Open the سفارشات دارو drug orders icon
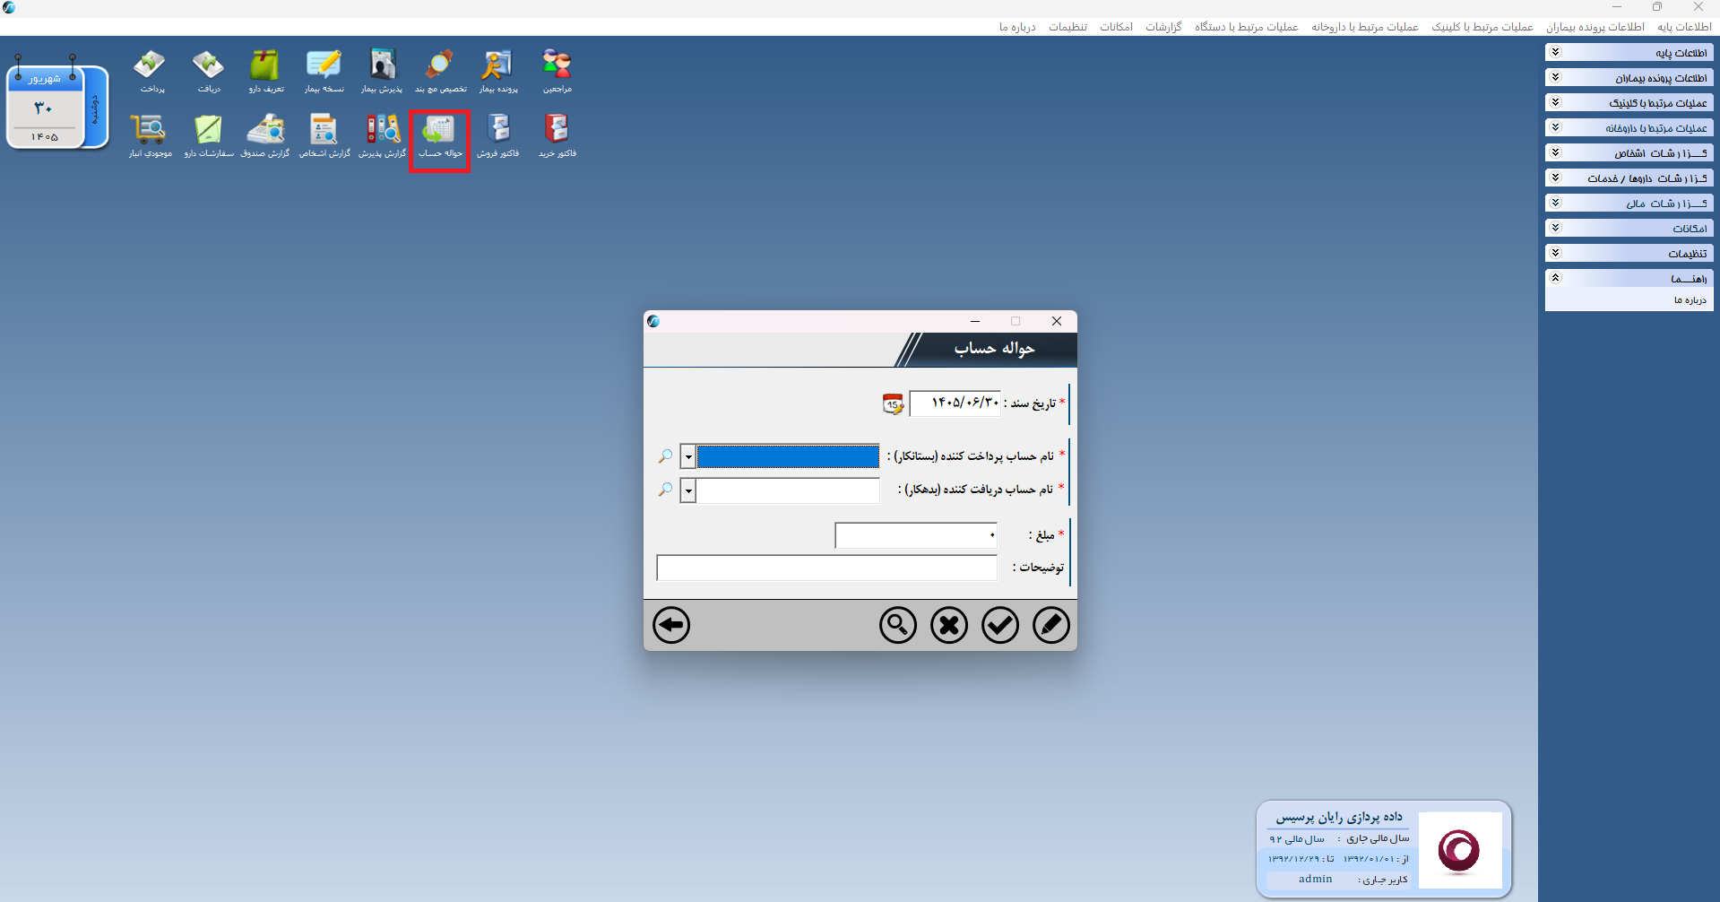 pos(208,135)
